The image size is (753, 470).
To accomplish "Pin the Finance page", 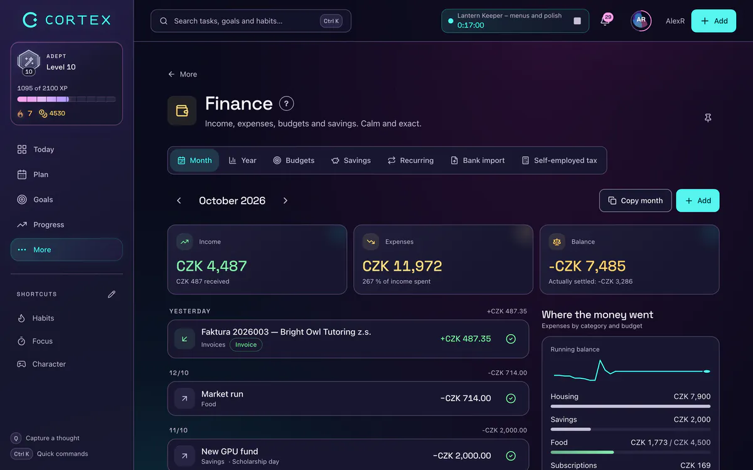I will coord(708,118).
